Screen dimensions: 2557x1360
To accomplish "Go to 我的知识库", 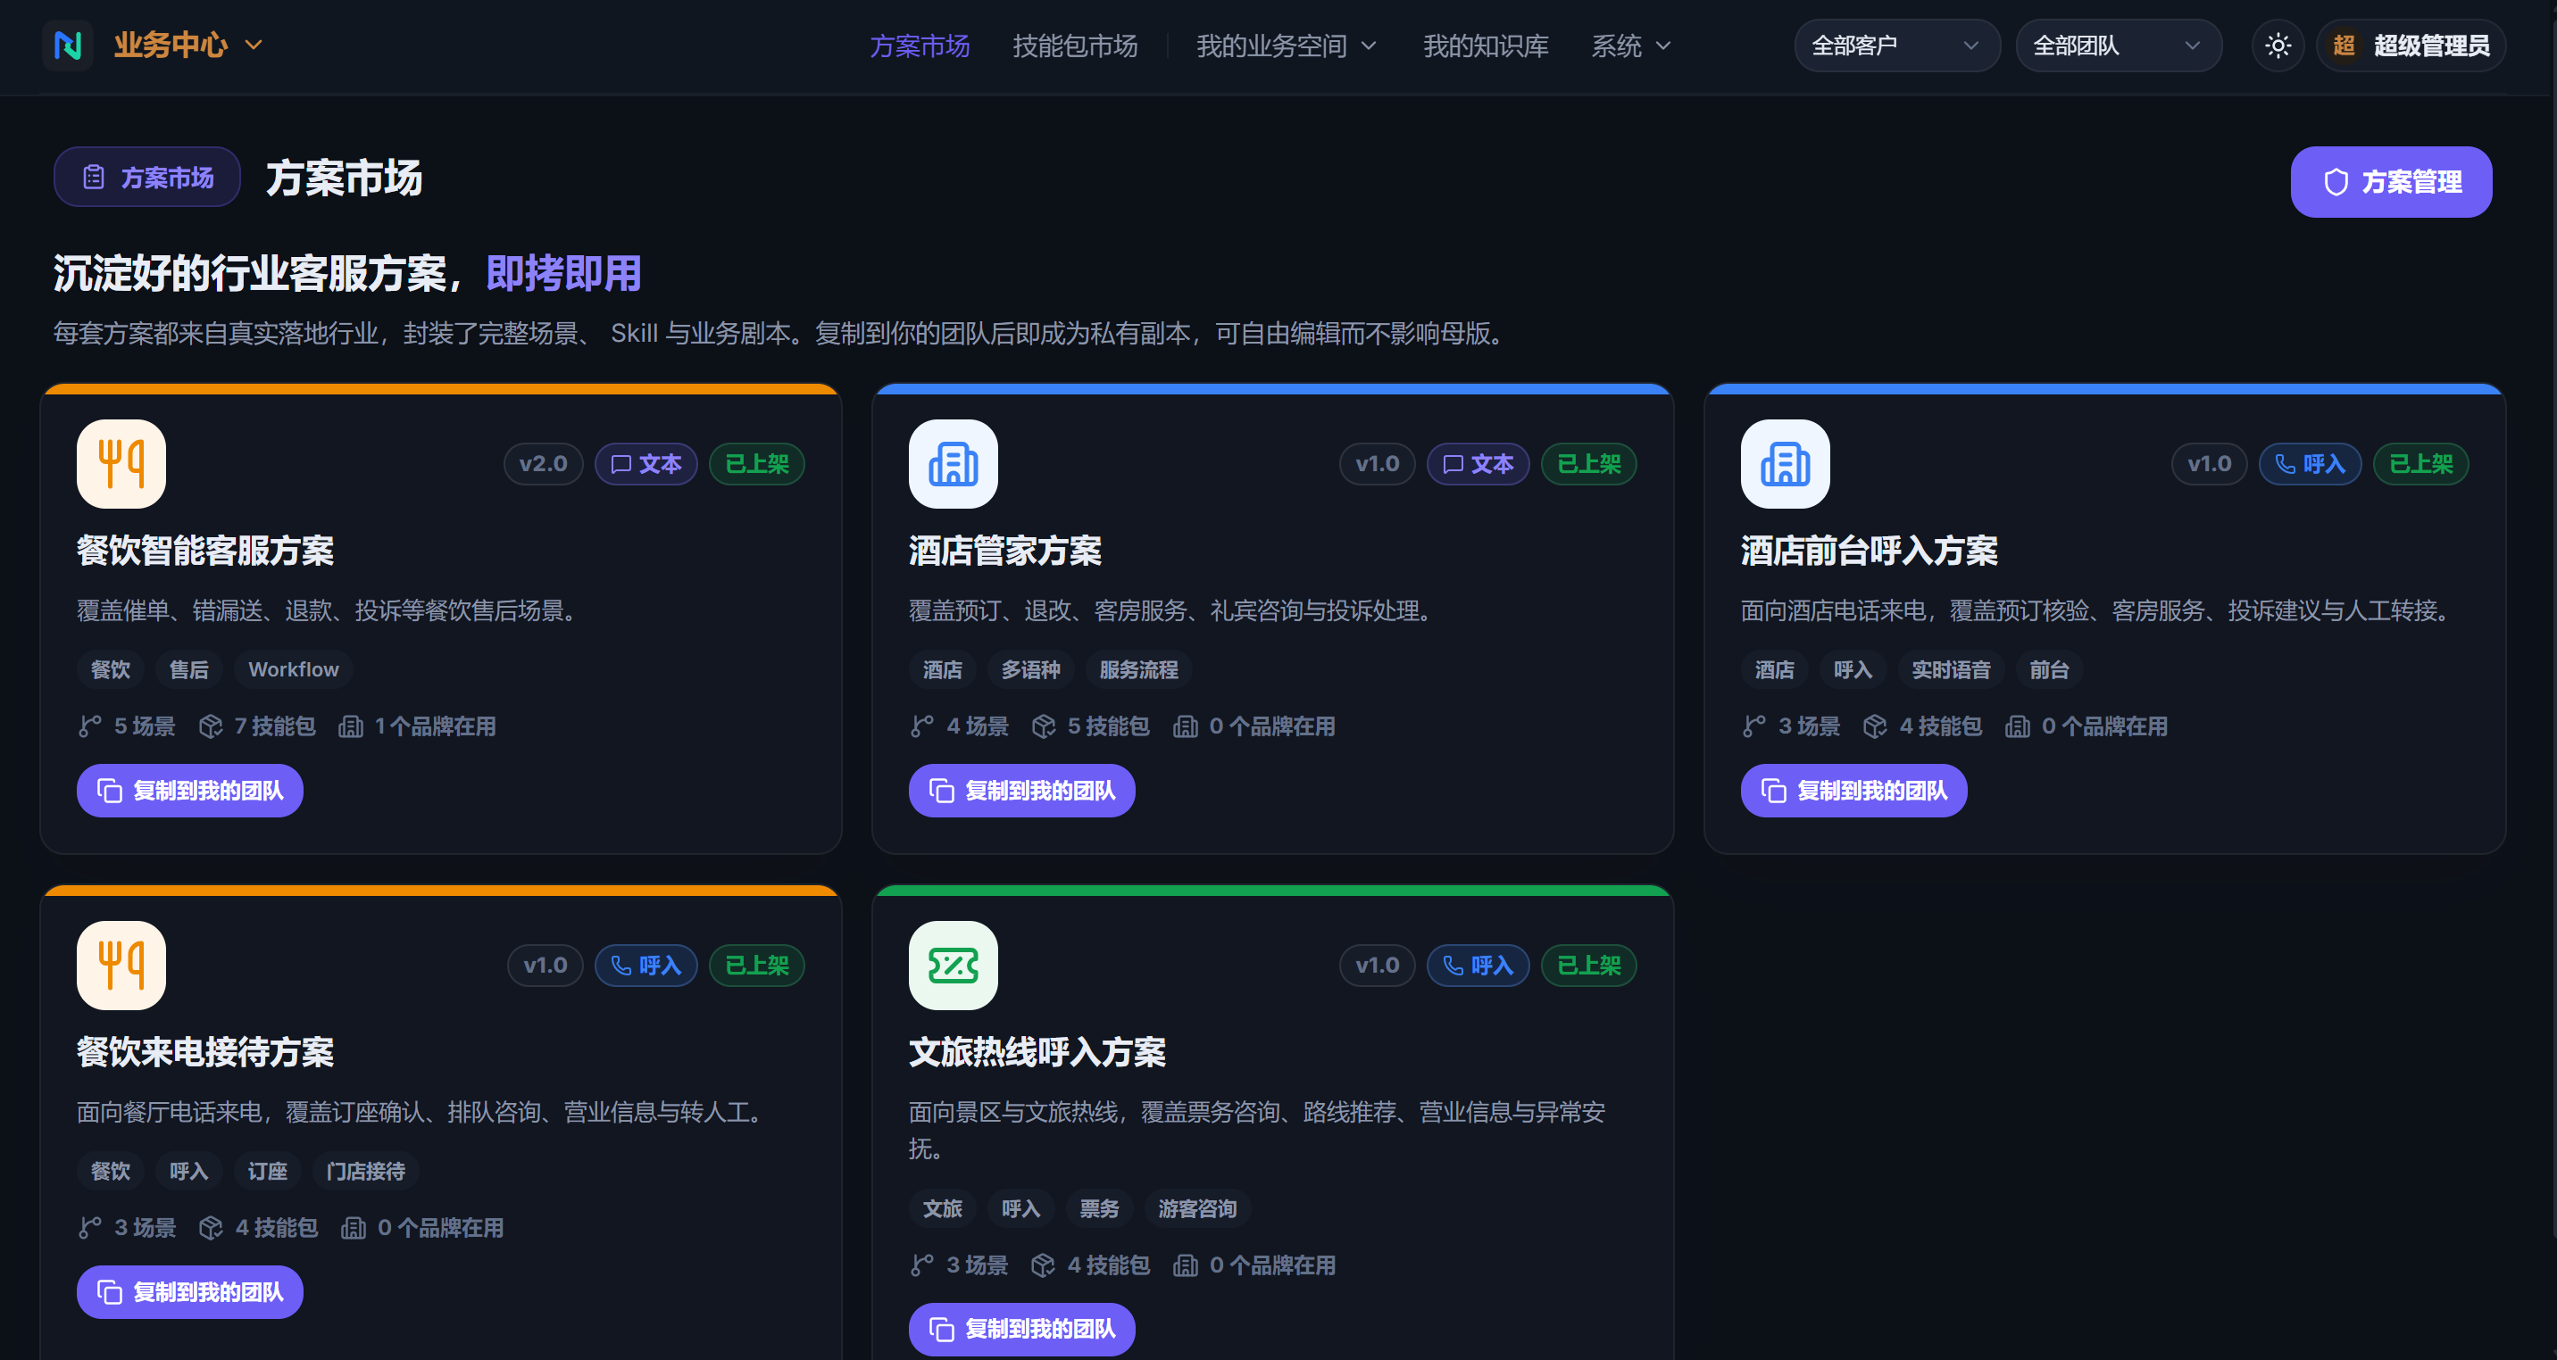I will click(x=1485, y=46).
